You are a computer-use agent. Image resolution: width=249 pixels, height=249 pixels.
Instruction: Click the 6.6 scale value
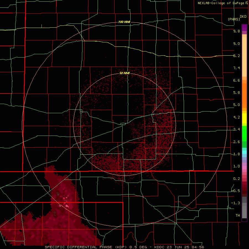(x=237, y=80)
